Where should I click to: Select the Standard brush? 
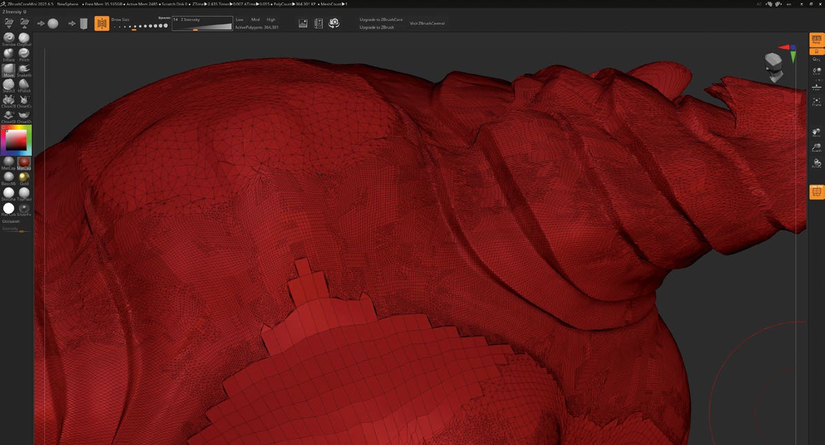(x=9, y=38)
